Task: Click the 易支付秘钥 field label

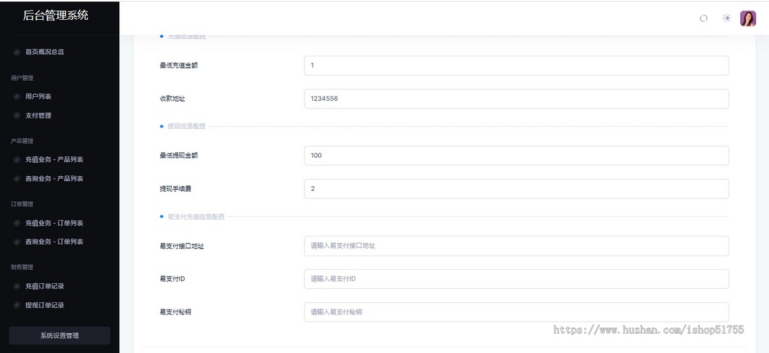Action: [x=176, y=312]
